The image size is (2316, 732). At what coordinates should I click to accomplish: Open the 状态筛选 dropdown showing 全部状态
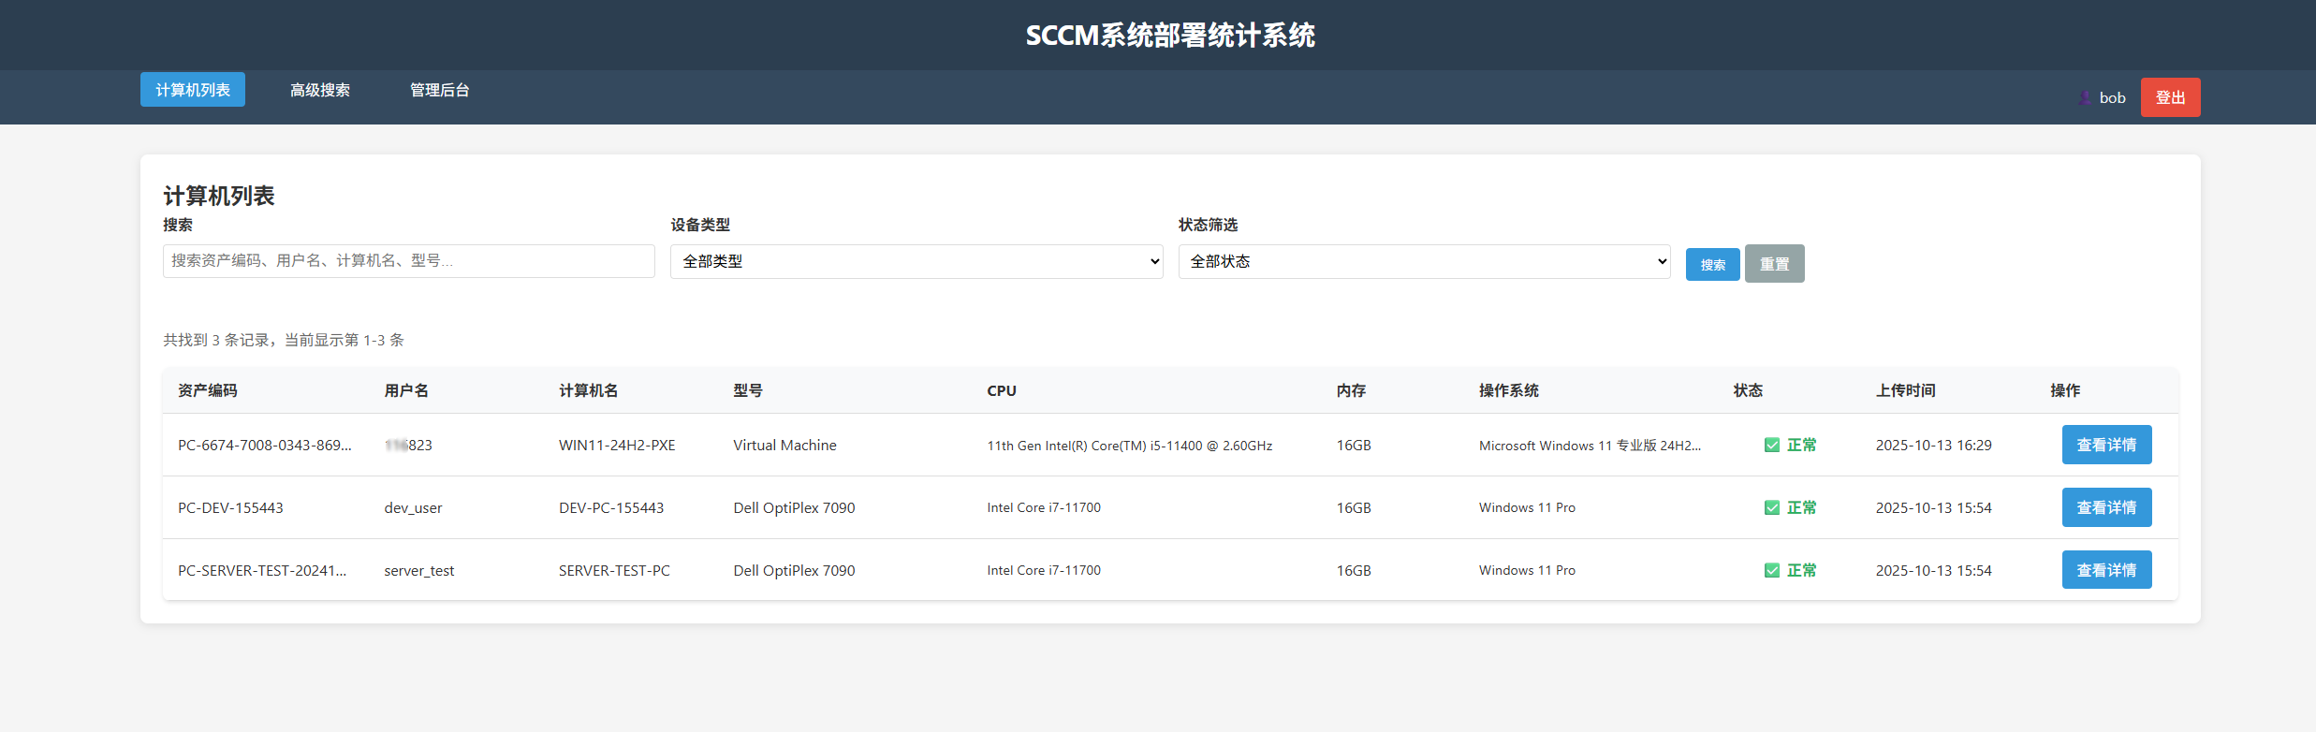pyautogui.click(x=1424, y=262)
